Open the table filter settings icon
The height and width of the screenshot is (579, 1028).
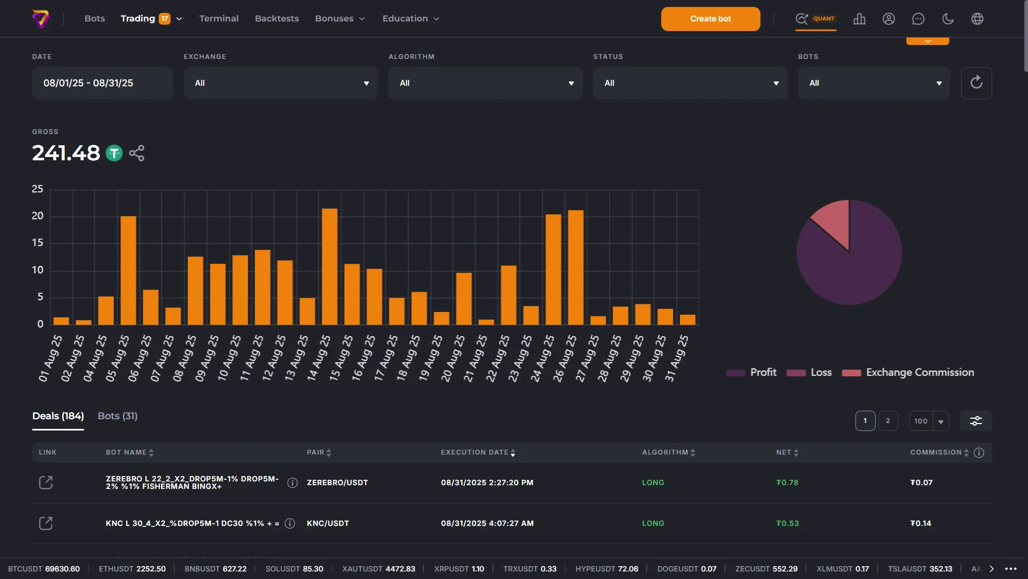tap(975, 421)
